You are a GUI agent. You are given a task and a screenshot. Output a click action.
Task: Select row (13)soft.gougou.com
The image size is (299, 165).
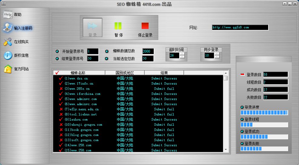click(138, 140)
